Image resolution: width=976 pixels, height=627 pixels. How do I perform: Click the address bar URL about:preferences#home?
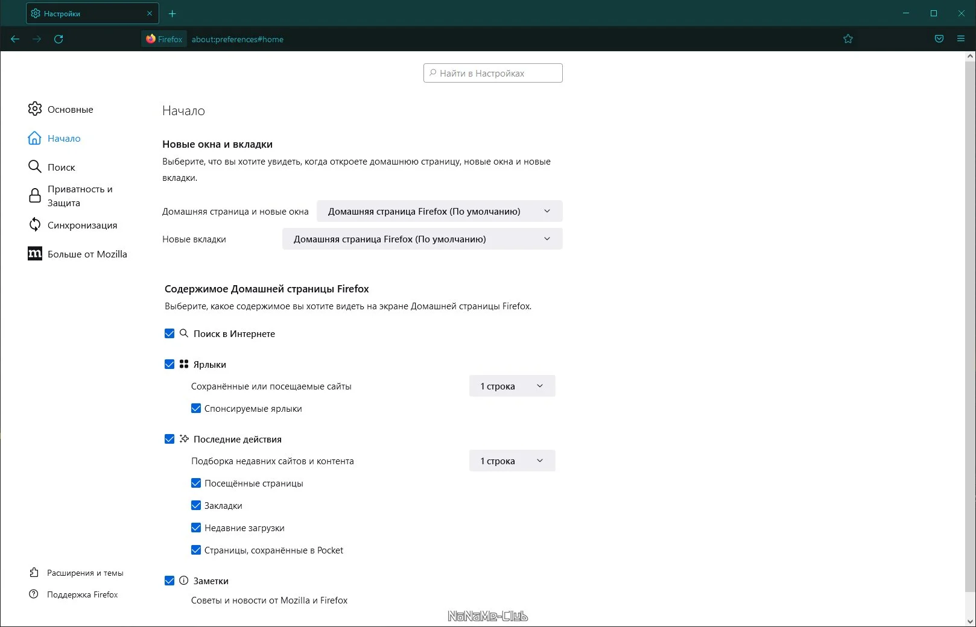pyautogui.click(x=238, y=39)
